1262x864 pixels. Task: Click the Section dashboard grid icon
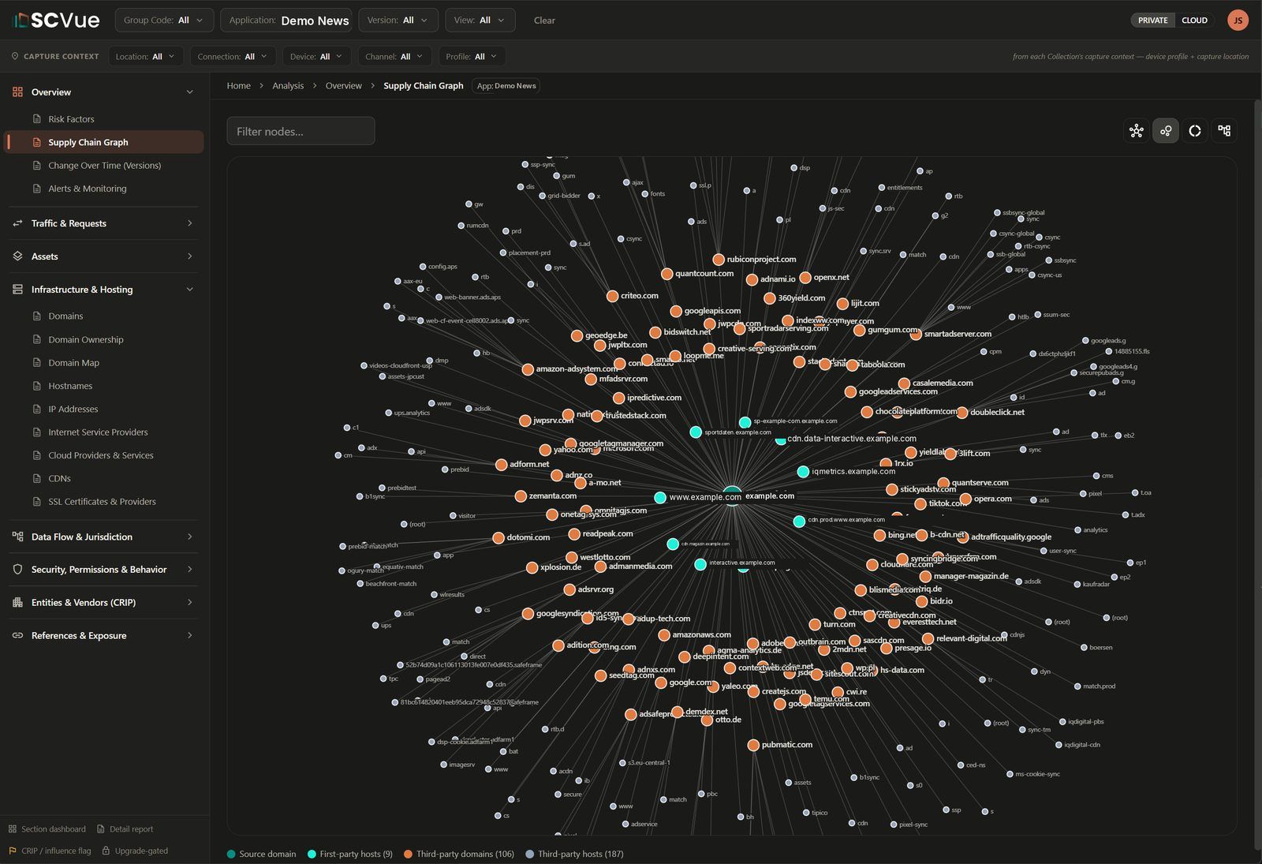(x=12, y=829)
